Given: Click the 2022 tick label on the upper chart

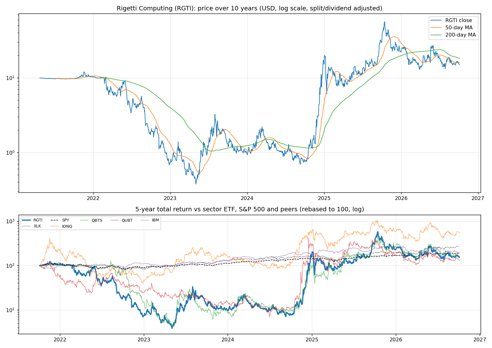Looking at the screenshot, I should (x=93, y=198).
